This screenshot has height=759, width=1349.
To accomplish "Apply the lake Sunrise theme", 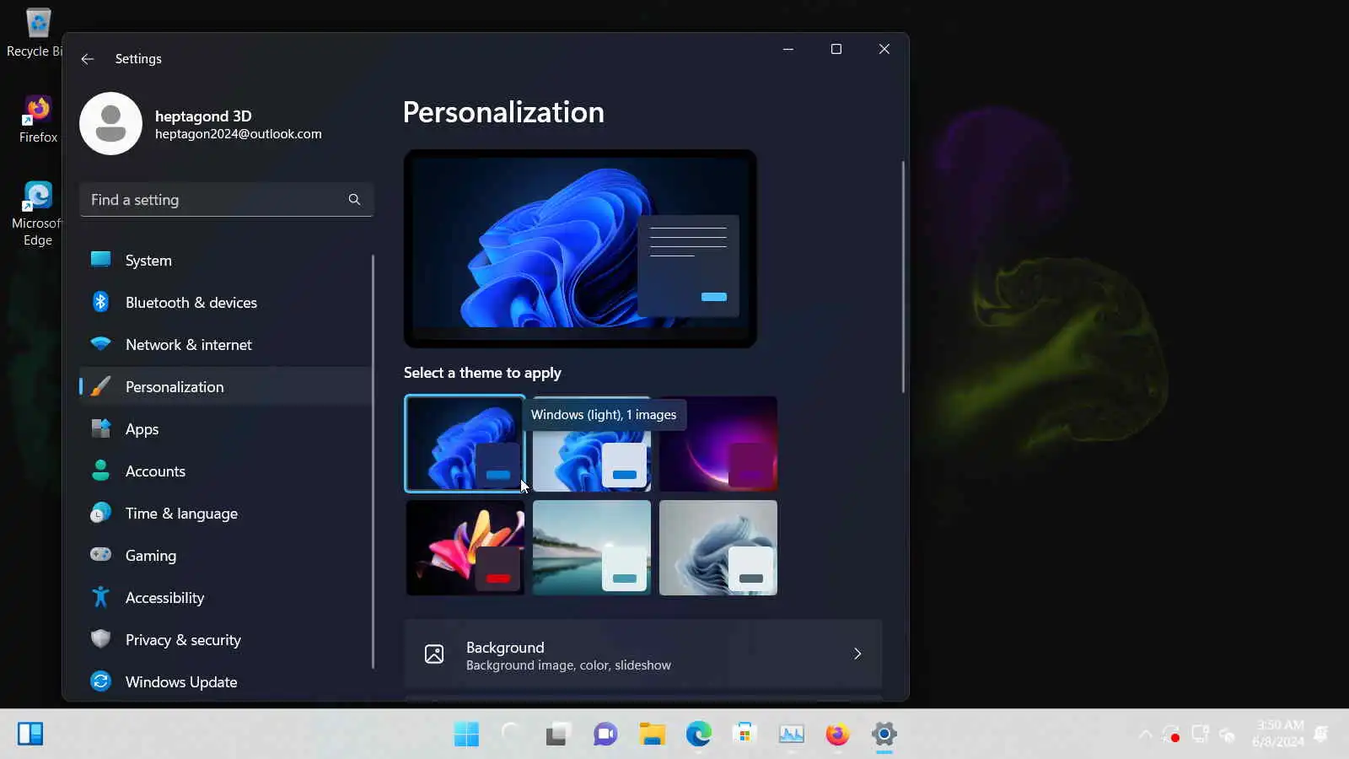I will (592, 548).
